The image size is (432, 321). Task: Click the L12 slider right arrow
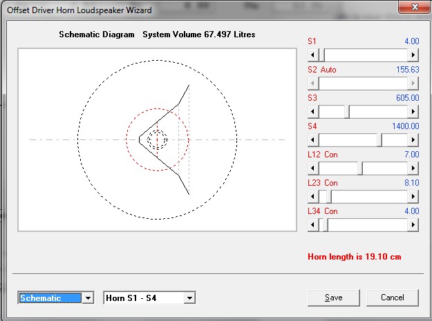click(x=413, y=168)
